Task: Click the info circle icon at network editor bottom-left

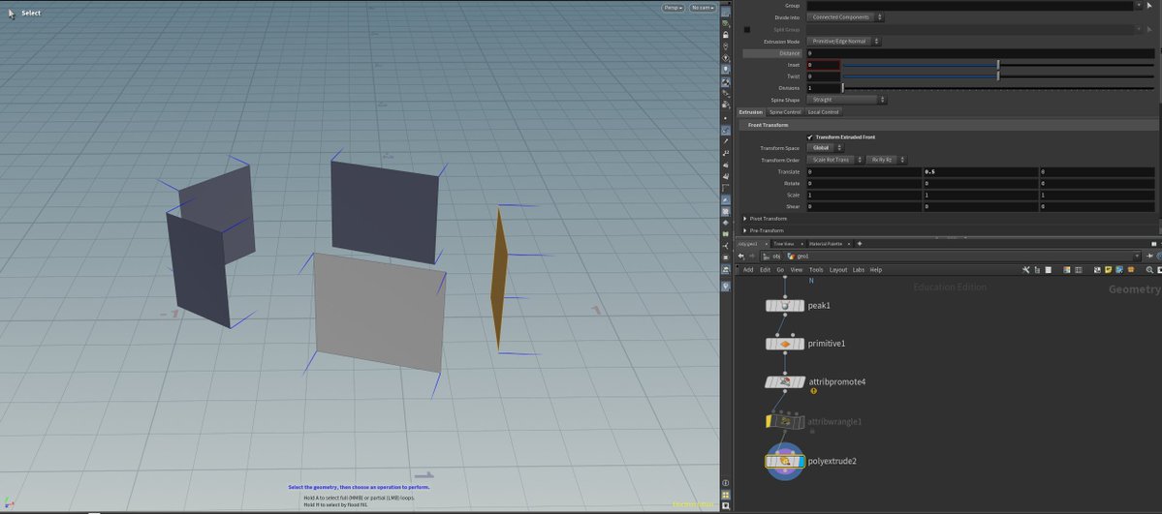Action: click(x=726, y=483)
